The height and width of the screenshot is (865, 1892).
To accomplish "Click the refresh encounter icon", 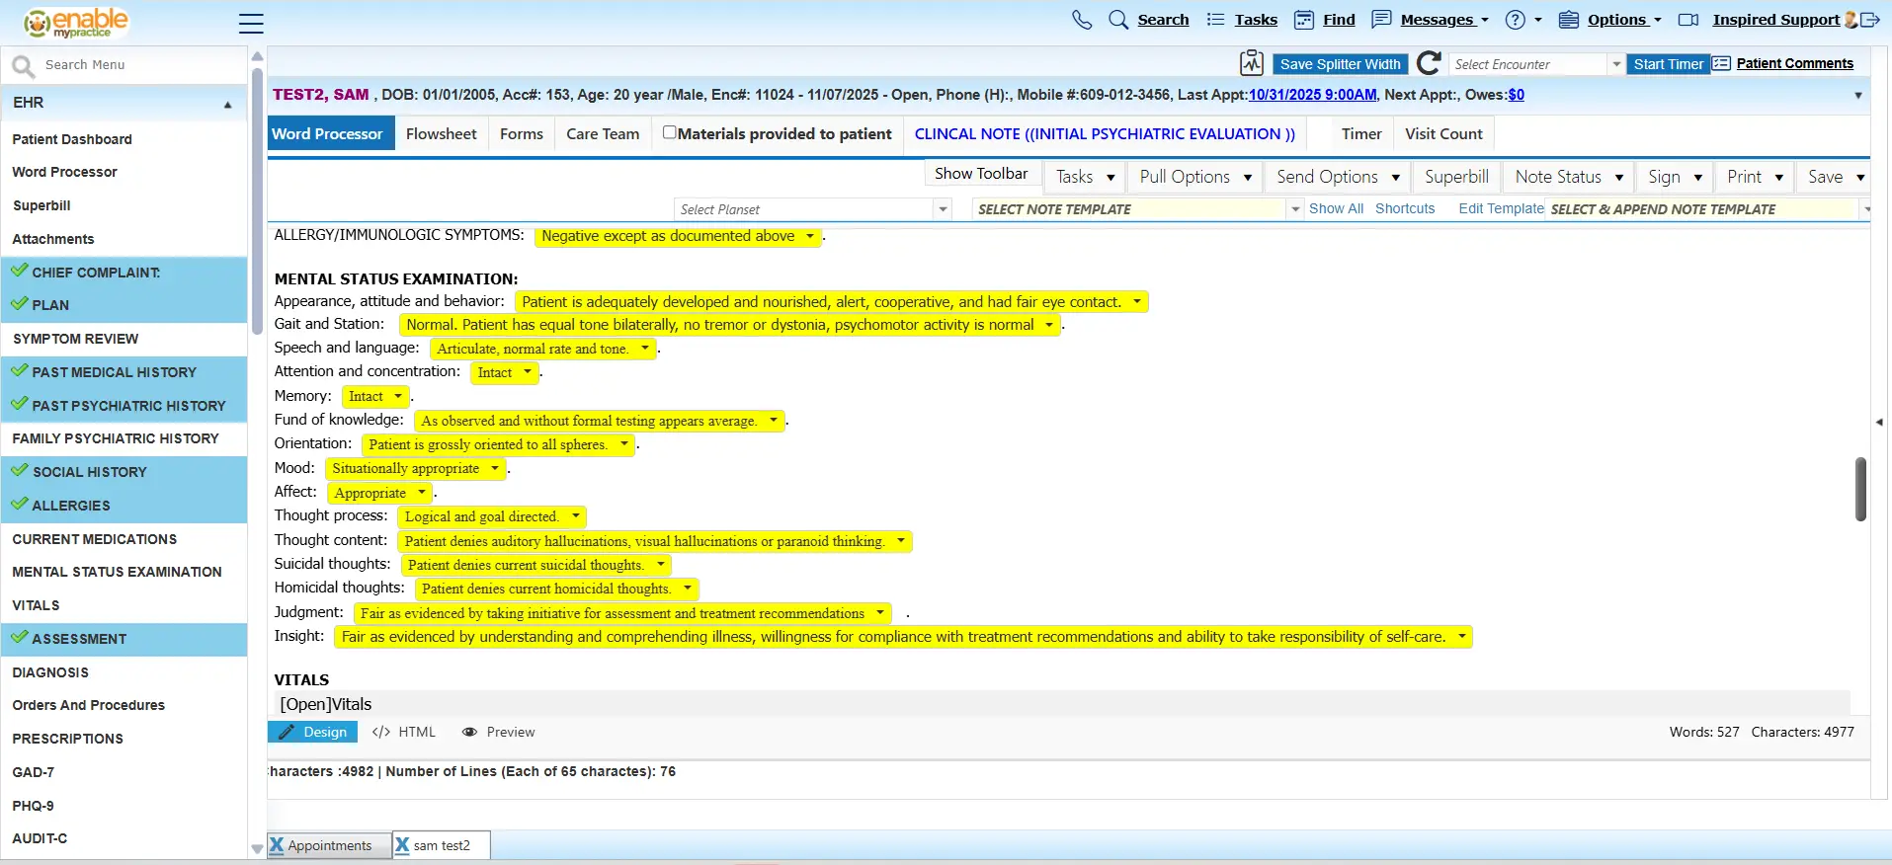I will pos(1429,64).
